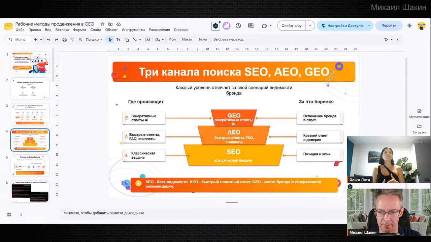Select slide 5 thumbnail in filmstrip
The width and height of the screenshot is (431, 242).
tap(30, 166)
